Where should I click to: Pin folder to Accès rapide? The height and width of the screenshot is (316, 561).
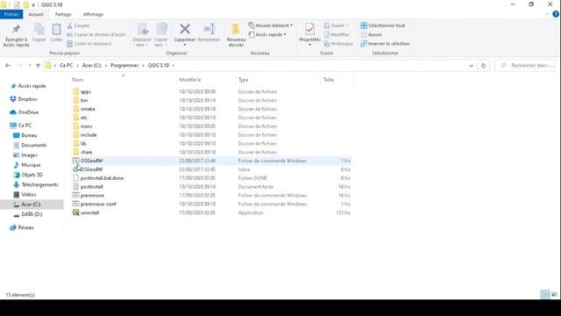(16, 35)
